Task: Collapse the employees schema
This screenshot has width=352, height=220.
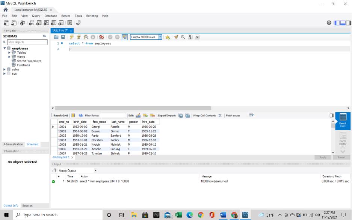Action: point(5,48)
